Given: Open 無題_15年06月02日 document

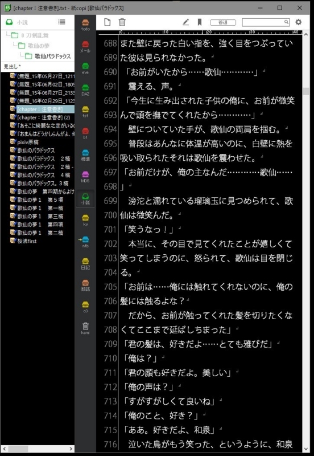Looking at the screenshot, I should 42,84.
